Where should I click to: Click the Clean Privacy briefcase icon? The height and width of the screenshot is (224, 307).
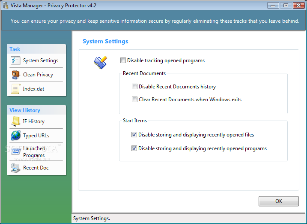coord(15,75)
